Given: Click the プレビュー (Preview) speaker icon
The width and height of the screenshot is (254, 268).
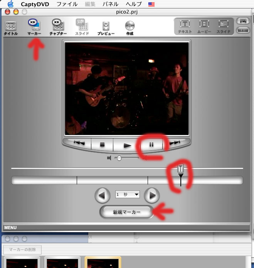Looking at the screenshot, I should pyautogui.click(x=106, y=26).
